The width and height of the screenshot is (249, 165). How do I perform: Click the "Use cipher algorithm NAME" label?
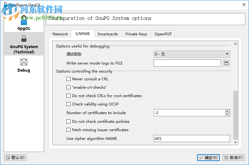(x=92, y=139)
